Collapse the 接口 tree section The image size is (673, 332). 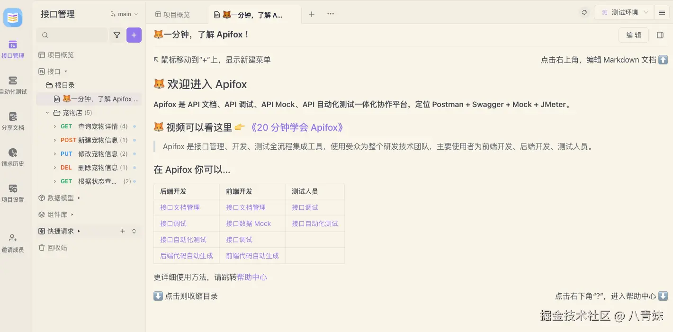pyautogui.click(x=66, y=72)
